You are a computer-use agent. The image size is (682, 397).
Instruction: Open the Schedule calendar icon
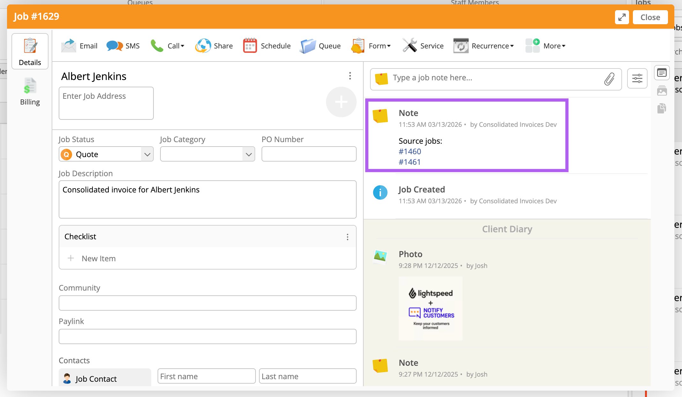click(x=250, y=46)
